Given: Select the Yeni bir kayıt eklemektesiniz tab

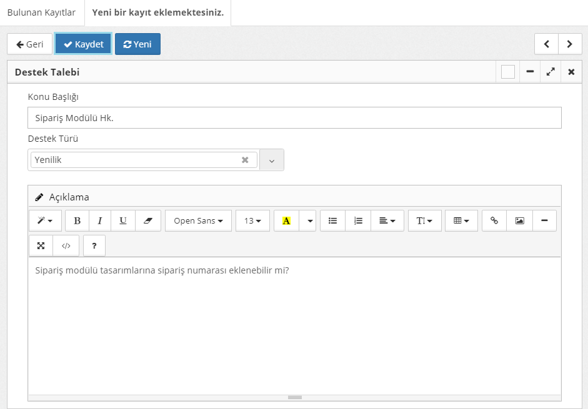Looking at the screenshot, I should [x=157, y=12].
